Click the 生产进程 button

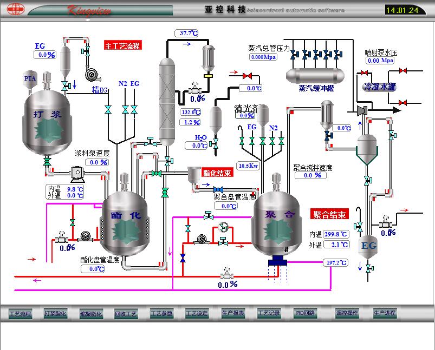[385, 313]
